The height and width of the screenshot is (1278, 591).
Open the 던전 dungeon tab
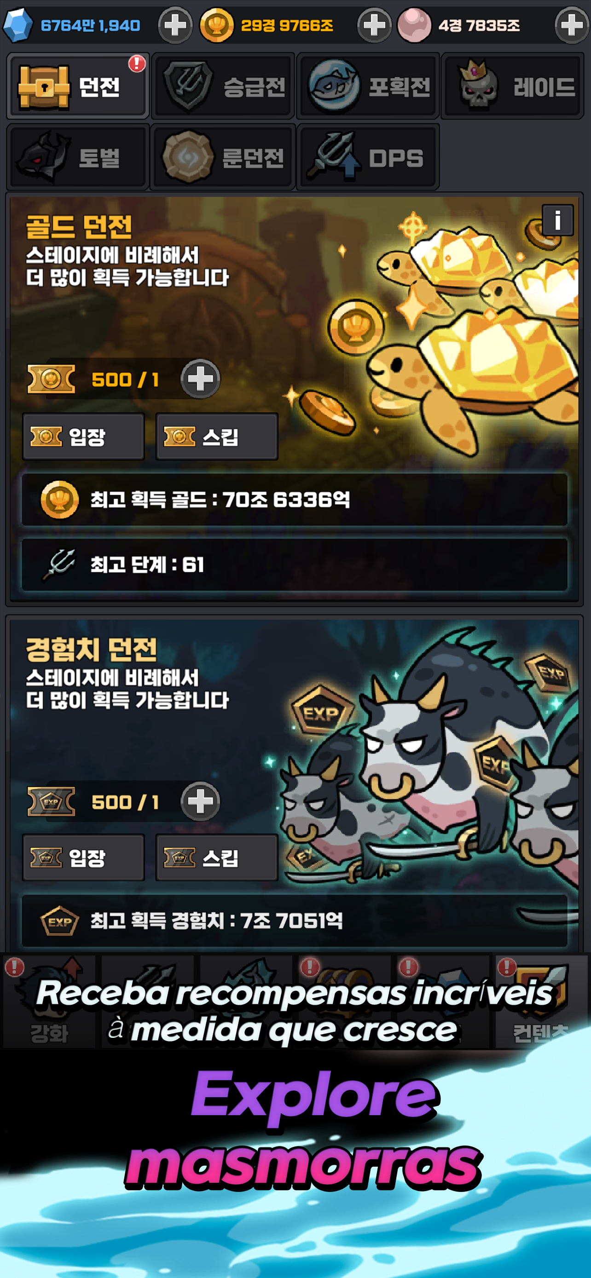78,86
